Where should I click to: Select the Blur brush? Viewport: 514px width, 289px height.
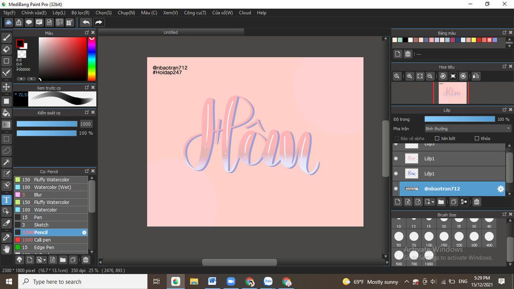pyautogui.click(x=51, y=195)
